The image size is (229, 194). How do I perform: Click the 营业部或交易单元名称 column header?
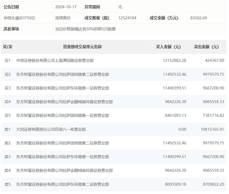pyautogui.click(x=82, y=47)
